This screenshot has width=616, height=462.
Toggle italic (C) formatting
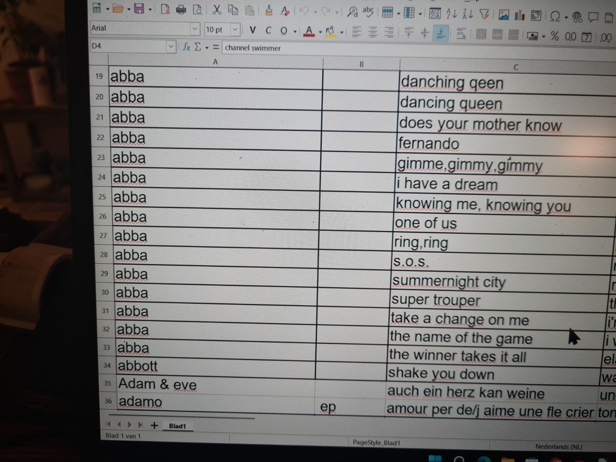click(268, 30)
